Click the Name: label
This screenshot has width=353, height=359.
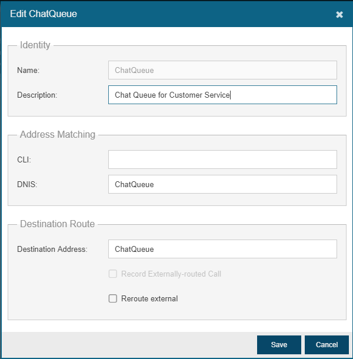coord(28,70)
